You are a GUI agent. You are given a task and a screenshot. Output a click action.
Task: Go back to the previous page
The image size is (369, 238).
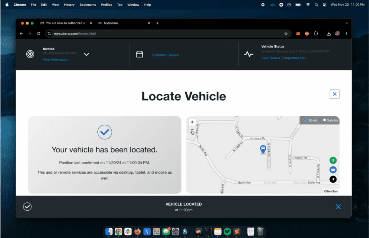pyautogui.click(x=21, y=33)
